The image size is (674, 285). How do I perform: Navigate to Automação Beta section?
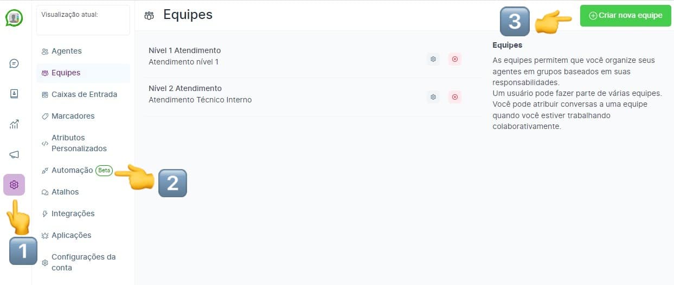click(72, 170)
